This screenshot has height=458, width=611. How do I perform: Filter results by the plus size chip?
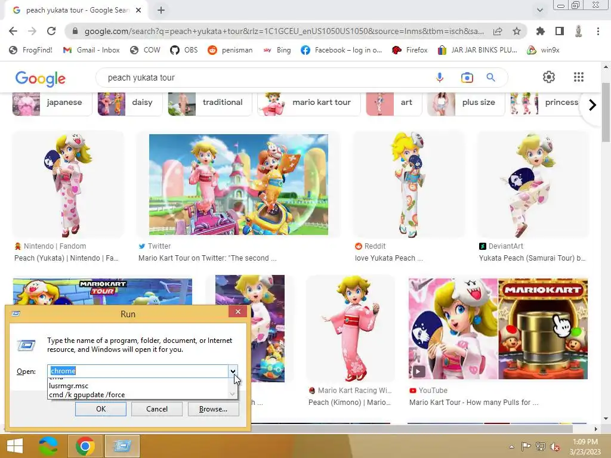click(466, 103)
